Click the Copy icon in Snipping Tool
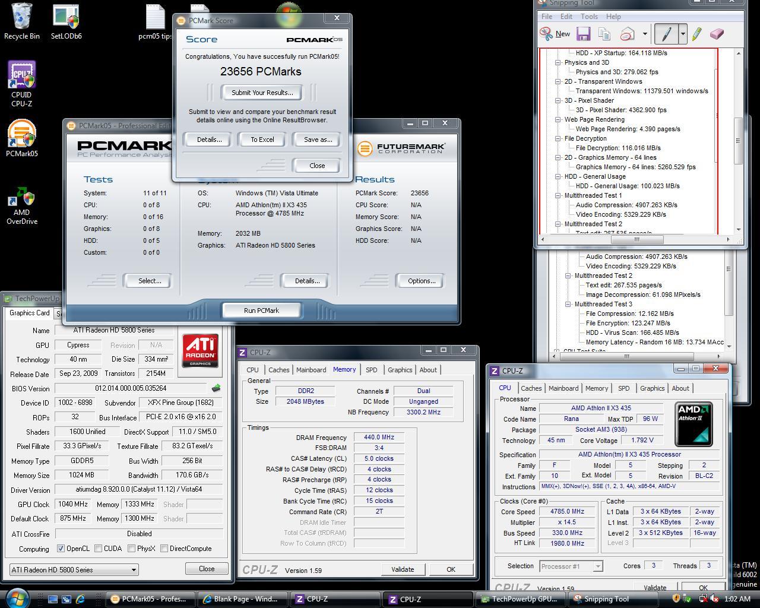 604,34
